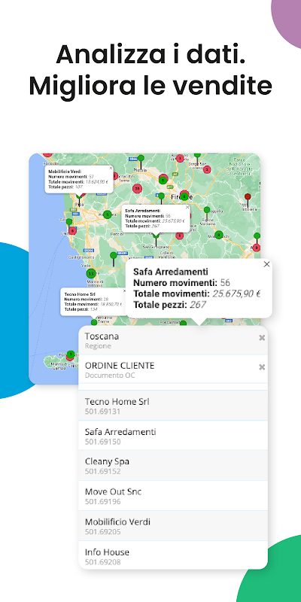Choose Cleany Spa from the list
Image resolution: width=301 pixels, height=602 pixels.
point(173,466)
